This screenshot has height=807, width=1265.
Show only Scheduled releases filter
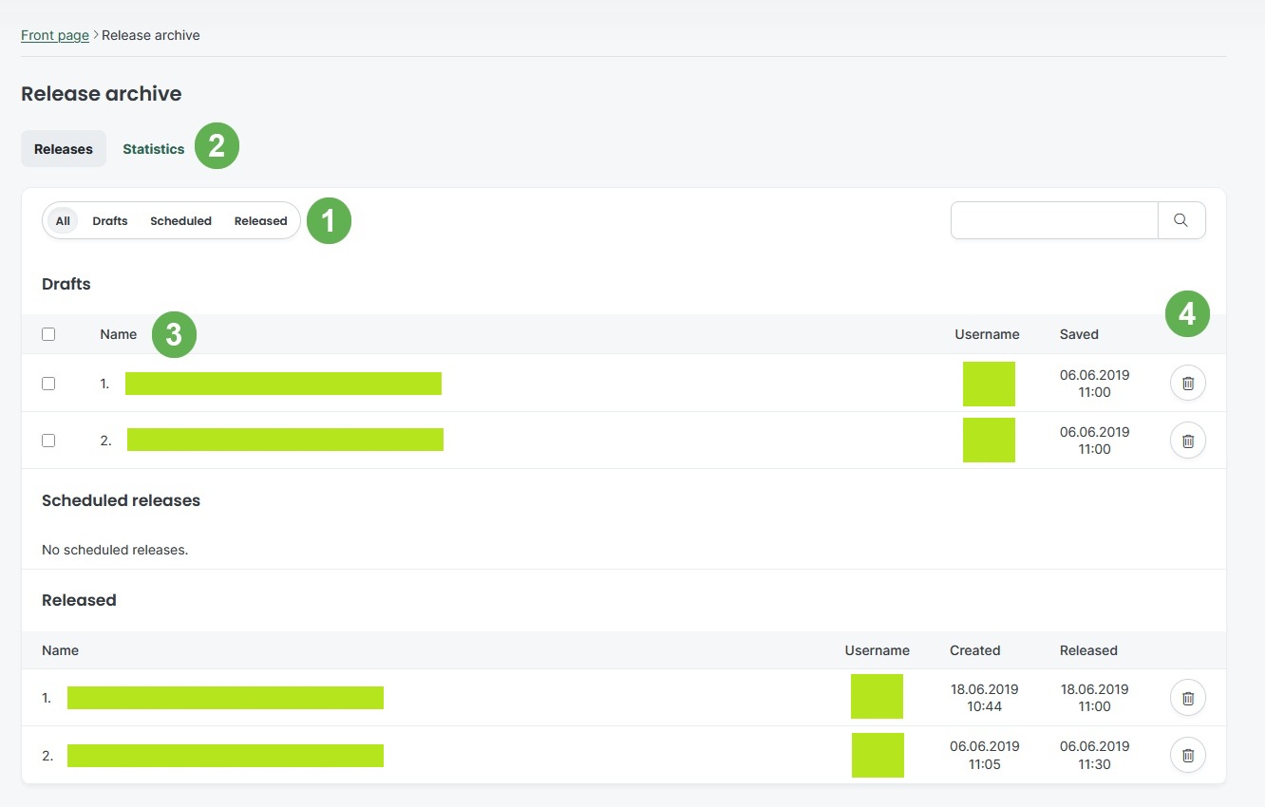pyautogui.click(x=180, y=220)
